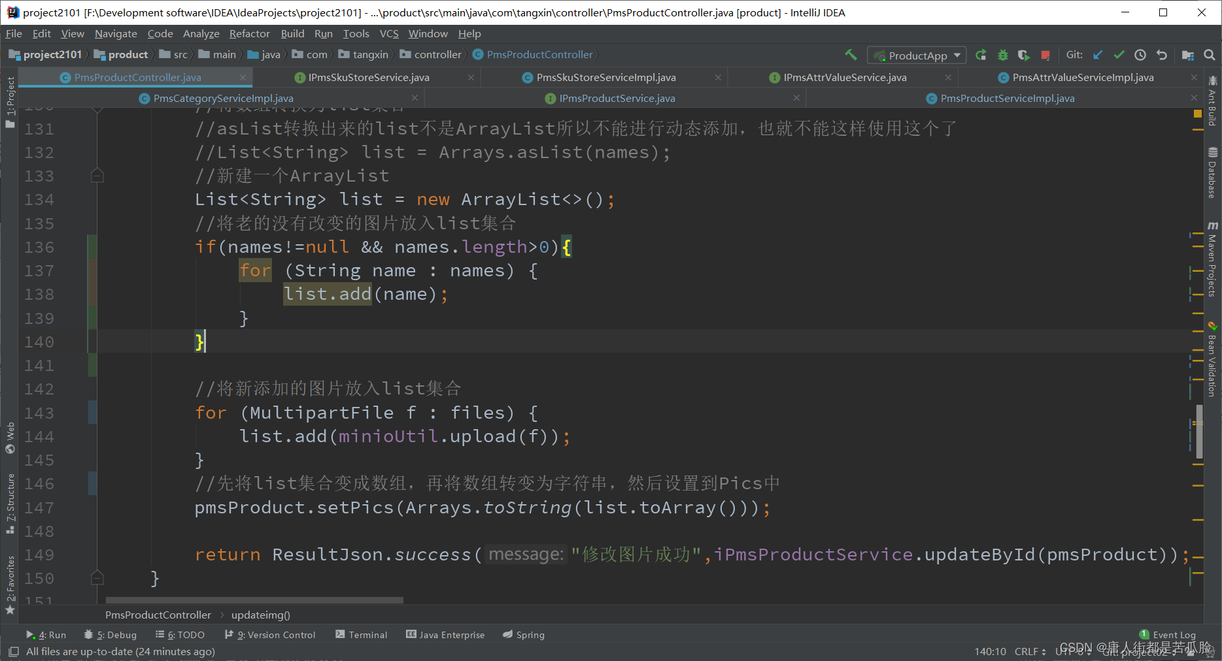Viewport: 1222px width, 661px height.
Task: Open Project Structure icon in toolbar
Action: [1188, 55]
